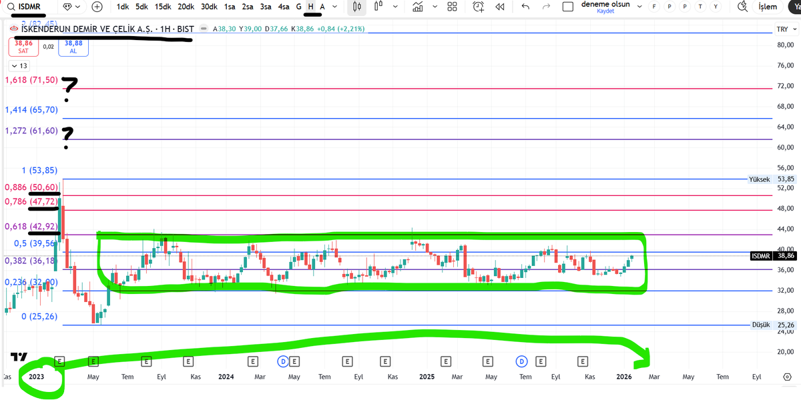The width and height of the screenshot is (801, 400).
Task: Open the ISDMR company logo in legend
Action: tap(15, 29)
